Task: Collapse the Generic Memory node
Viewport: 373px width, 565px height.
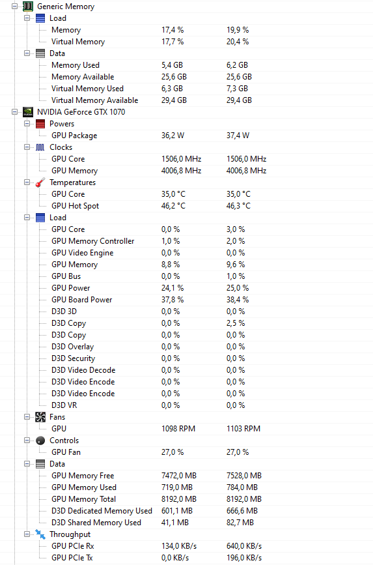Action: click(15, 6)
